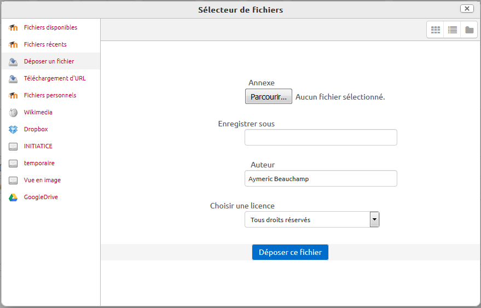
Task: Open Fichiers récents repository
Action: pyautogui.click(x=45, y=44)
